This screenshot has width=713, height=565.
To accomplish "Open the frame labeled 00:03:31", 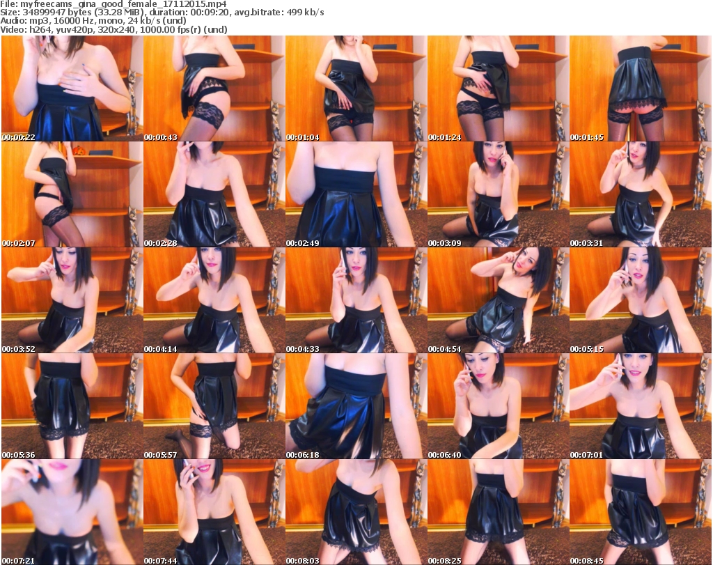I will pos(641,194).
